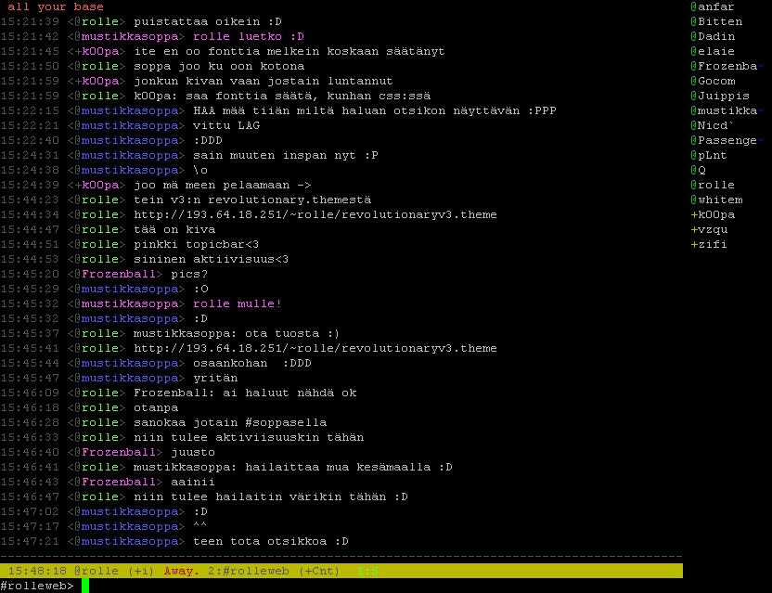Click the red 'Away.' status indicator
This screenshot has height=593, width=772.
pyautogui.click(x=181, y=571)
